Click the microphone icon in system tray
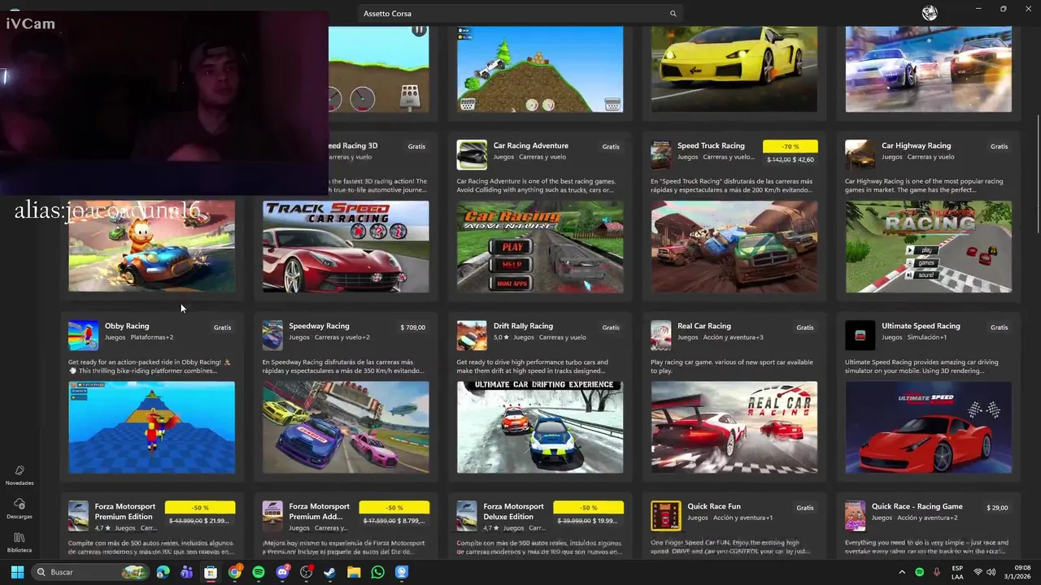This screenshot has width=1041, height=585. [936, 572]
